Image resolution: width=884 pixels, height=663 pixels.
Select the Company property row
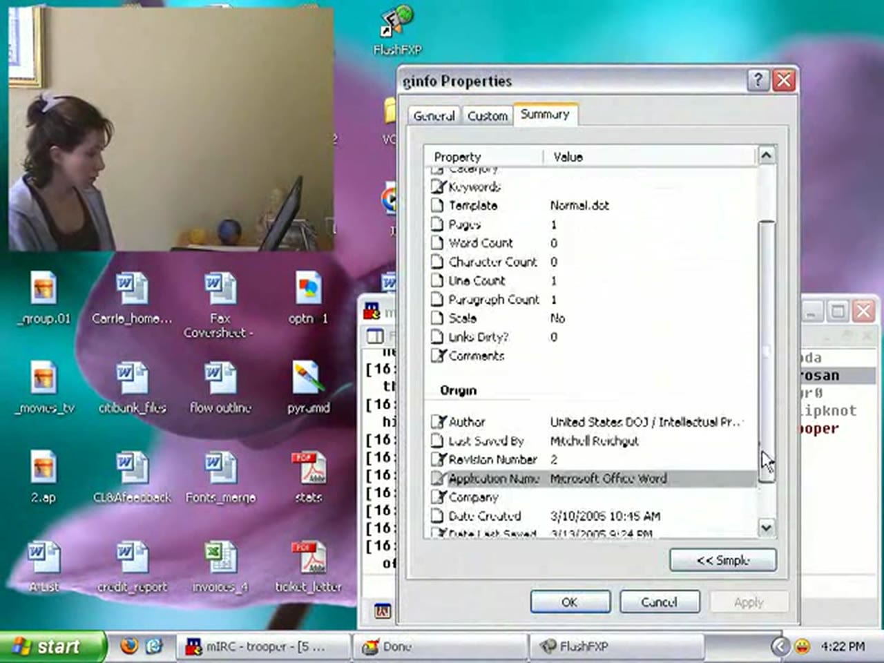point(591,497)
